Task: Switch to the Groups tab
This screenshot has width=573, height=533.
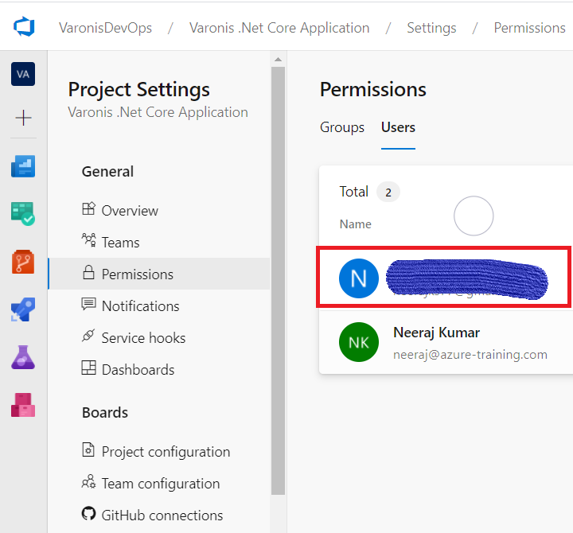Action: click(342, 127)
